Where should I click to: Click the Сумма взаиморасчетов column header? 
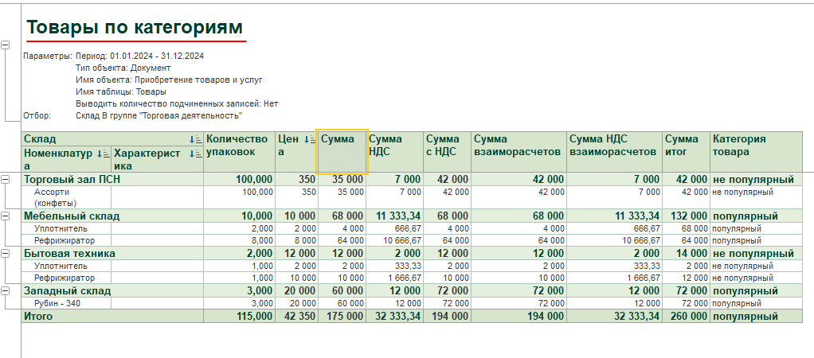(518, 146)
